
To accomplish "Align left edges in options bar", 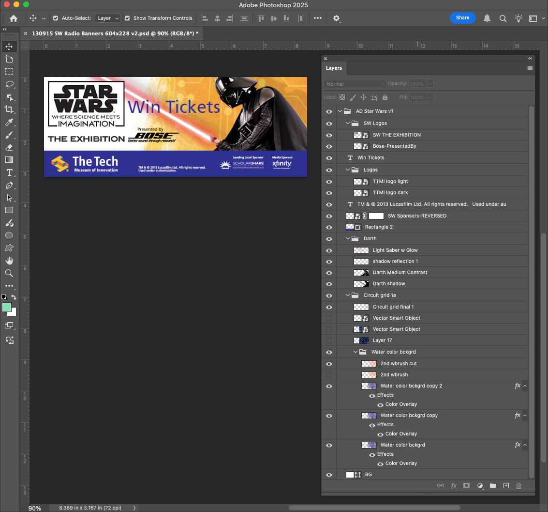I will coord(205,18).
